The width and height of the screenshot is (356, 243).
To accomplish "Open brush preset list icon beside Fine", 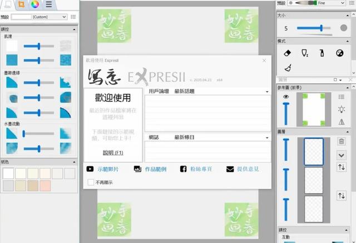I will 352,3.
